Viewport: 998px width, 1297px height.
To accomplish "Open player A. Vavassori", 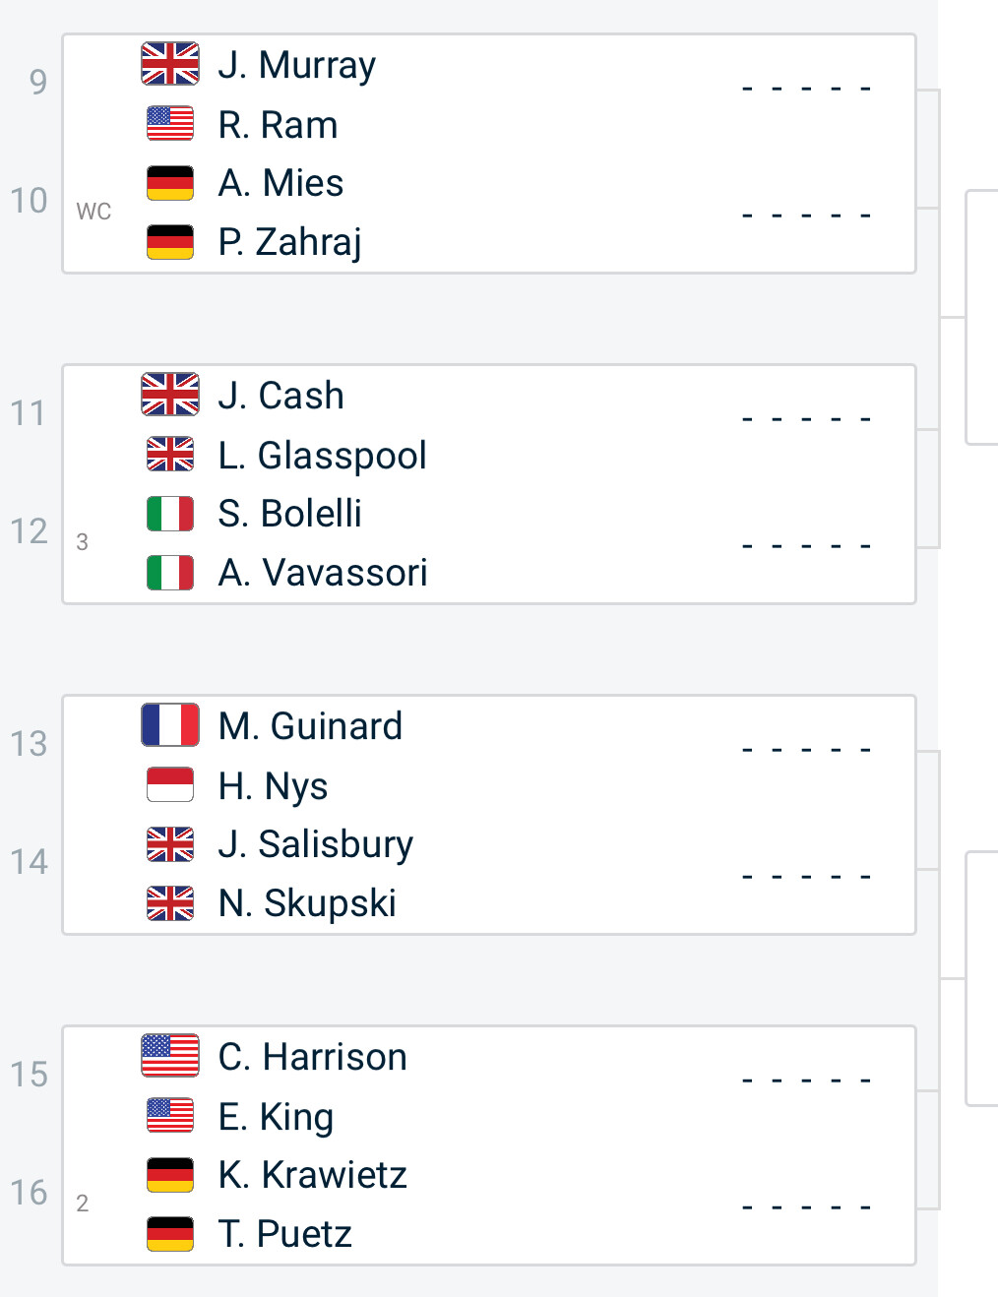I will [323, 573].
